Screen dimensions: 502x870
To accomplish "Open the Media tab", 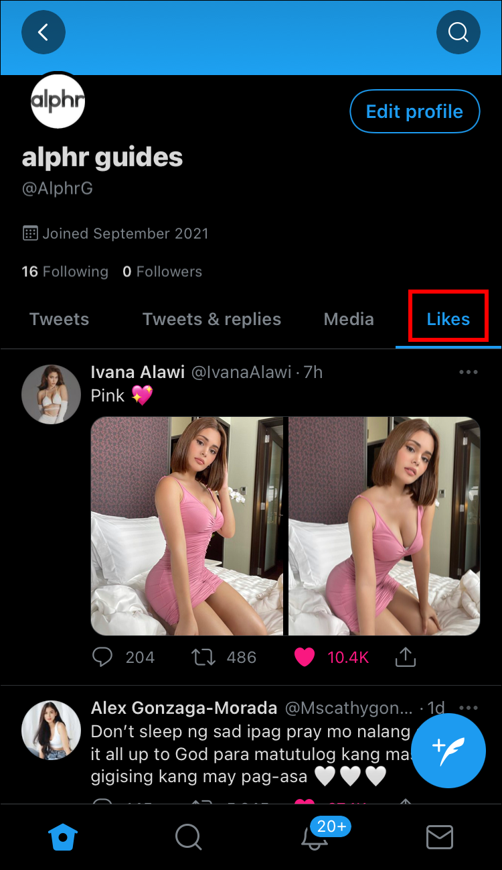I will 349,319.
